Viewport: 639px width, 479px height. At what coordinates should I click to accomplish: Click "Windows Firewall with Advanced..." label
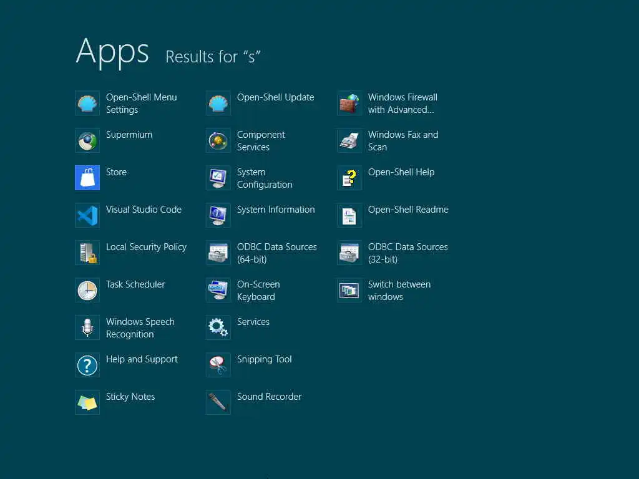coord(402,104)
